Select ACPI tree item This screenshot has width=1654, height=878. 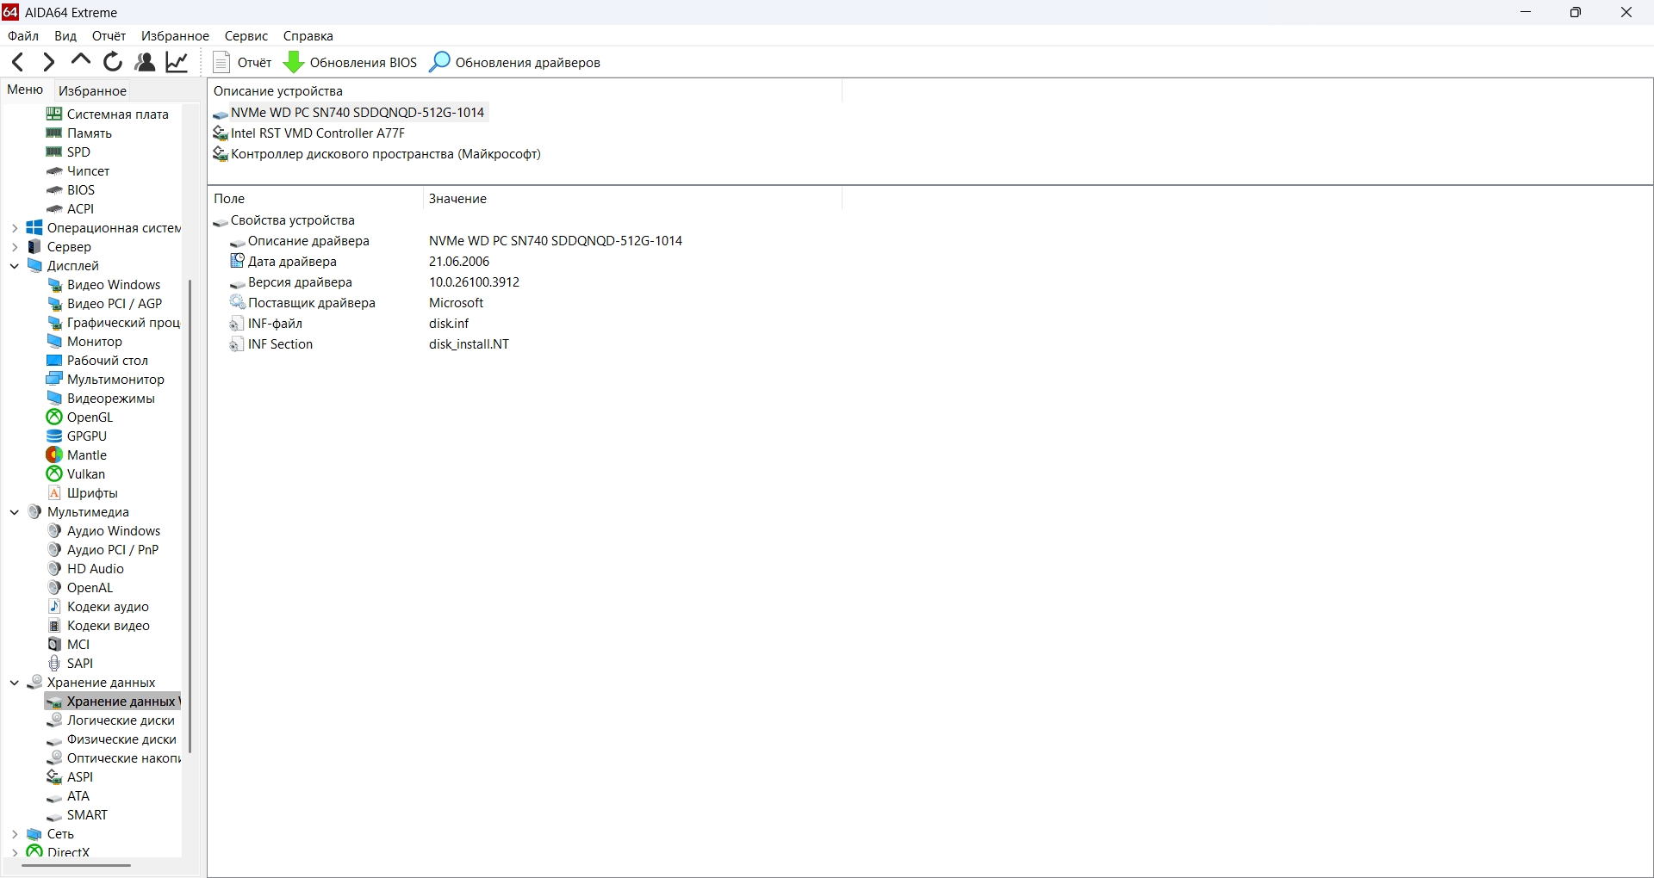coord(70,209)
